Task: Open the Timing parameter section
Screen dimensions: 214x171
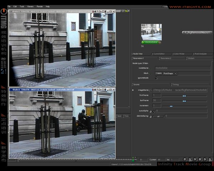Action: coord(175,85)
